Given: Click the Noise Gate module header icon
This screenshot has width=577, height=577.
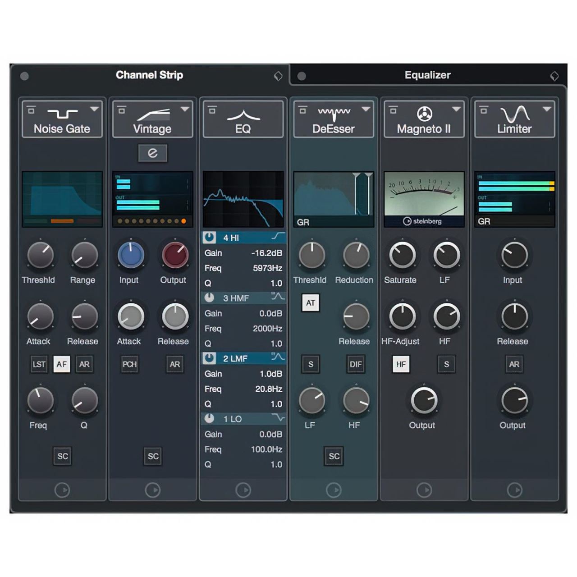Looking at the screenshot, I should coord(62,113).
